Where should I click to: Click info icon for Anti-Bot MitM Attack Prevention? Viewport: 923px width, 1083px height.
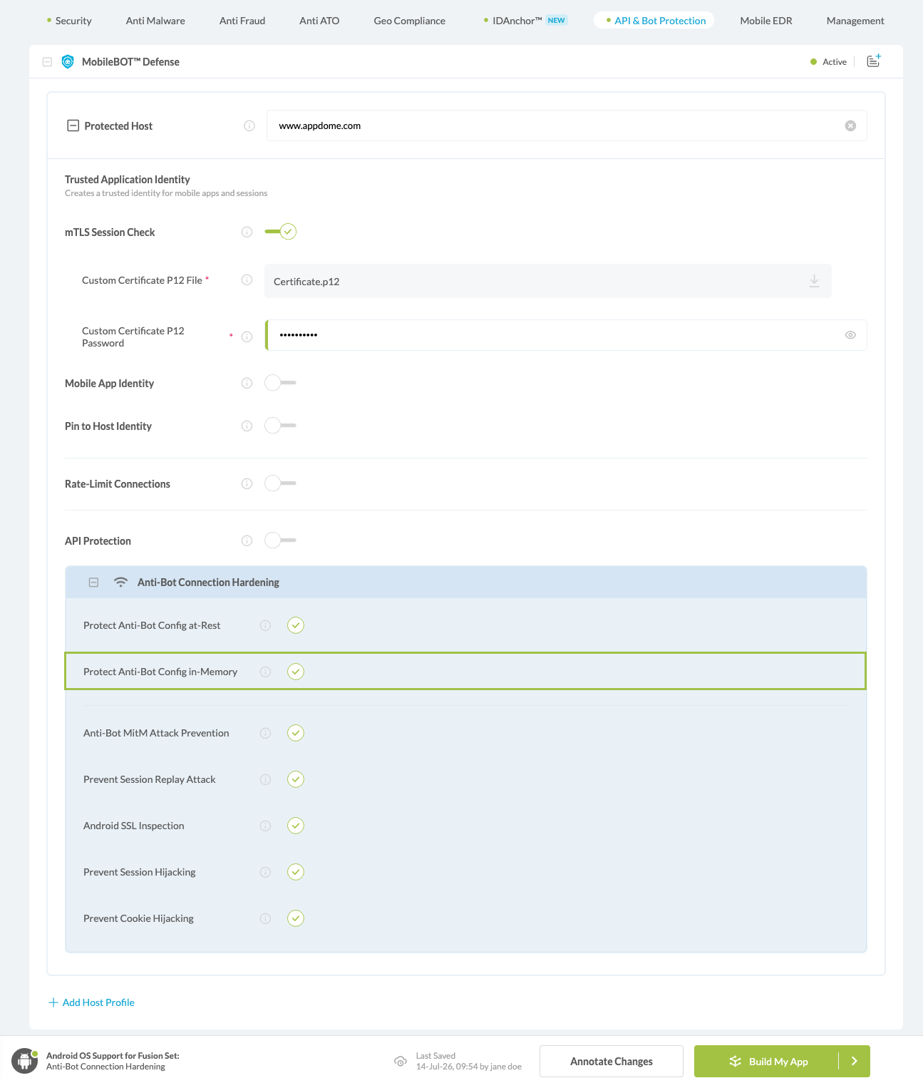tap(265, 733)
